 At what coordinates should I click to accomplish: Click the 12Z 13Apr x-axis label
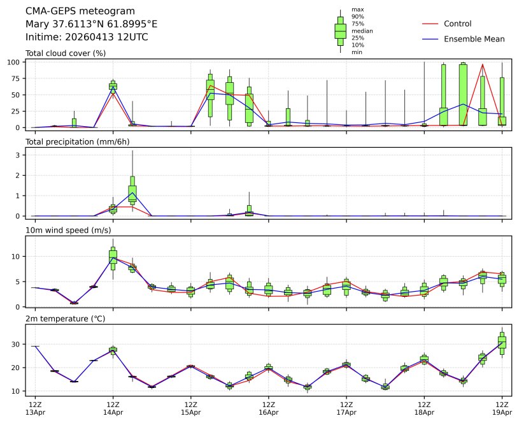click(34, 408)
